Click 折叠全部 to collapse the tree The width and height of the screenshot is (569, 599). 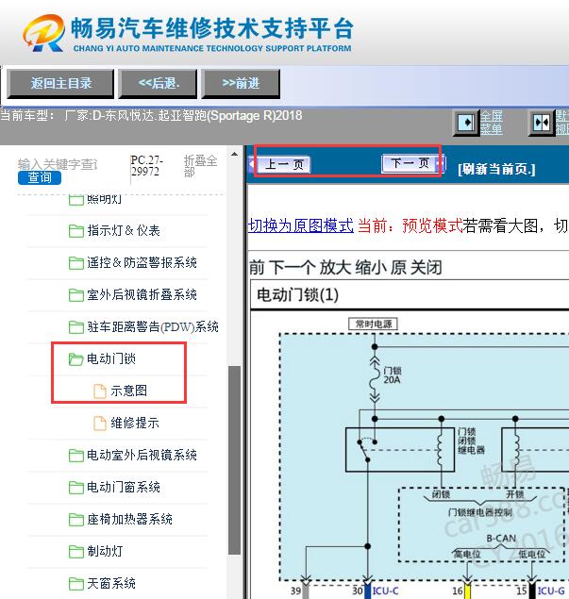200,166
